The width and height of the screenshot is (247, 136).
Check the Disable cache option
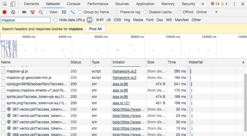pos(145,12)
